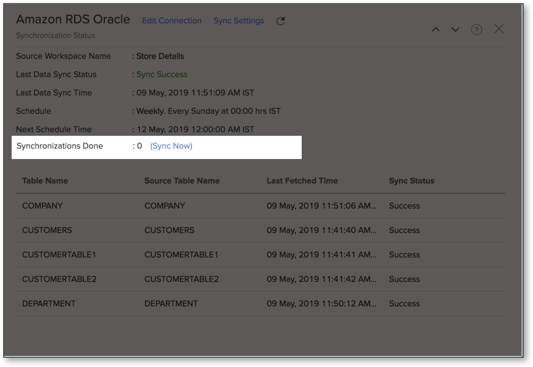The width and height of the screenshot is (533, 367).
Task: Click the 11:41:41 AM fetched time cell
Action: pos(321,255)
